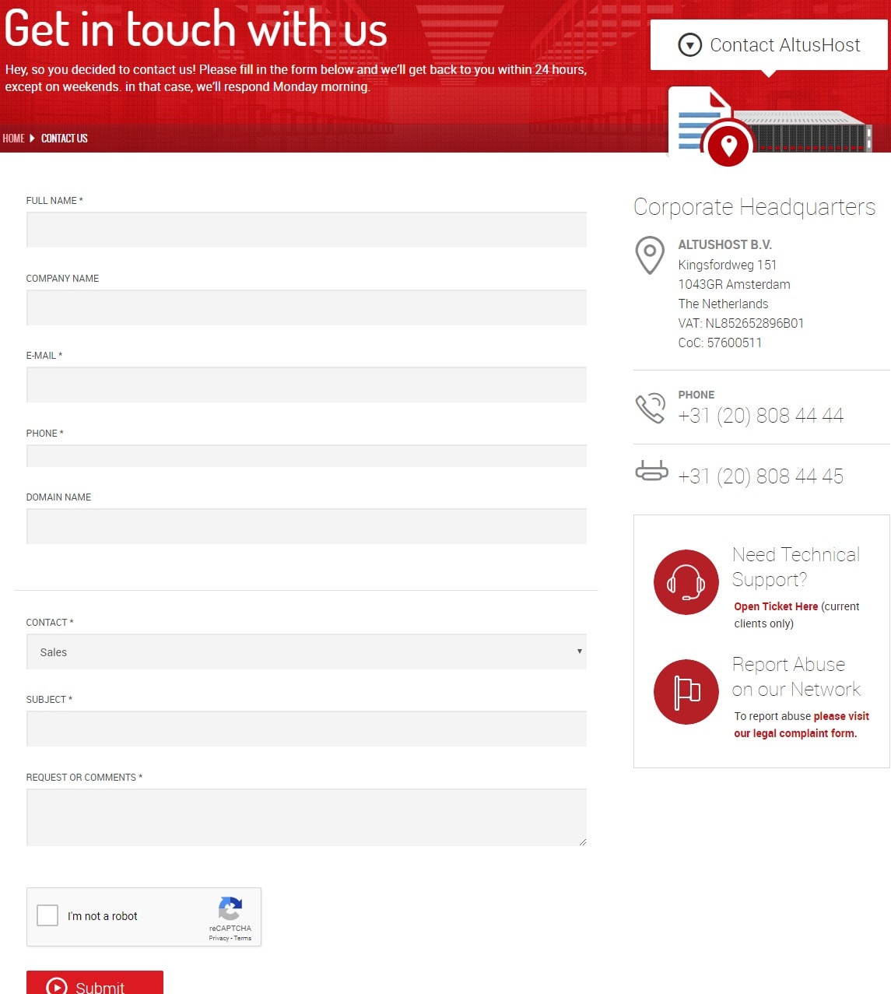Click the reCAPTCHA logo icon
This screenshot has height=994, width=891.
click(x=230, y=909)
